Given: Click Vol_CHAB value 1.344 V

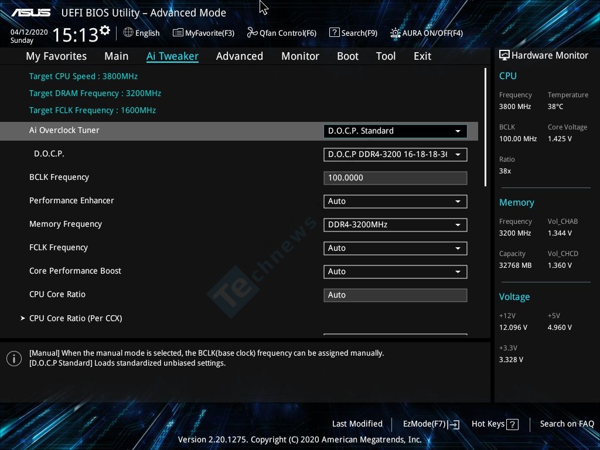Looking at the screenshot, I should click(560, 233).
